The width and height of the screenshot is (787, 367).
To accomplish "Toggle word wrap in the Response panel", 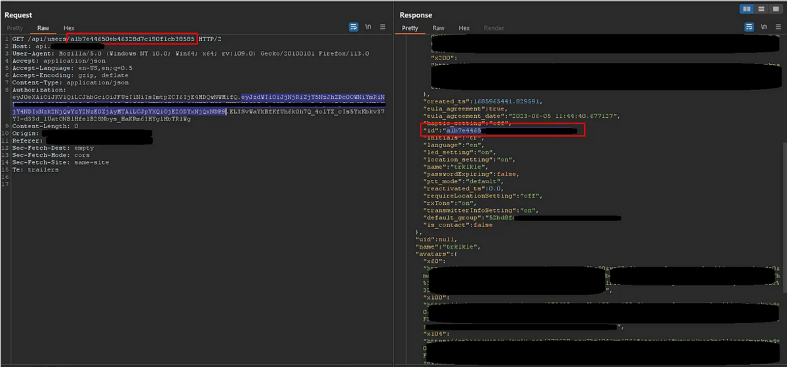I will click(750, 27).
